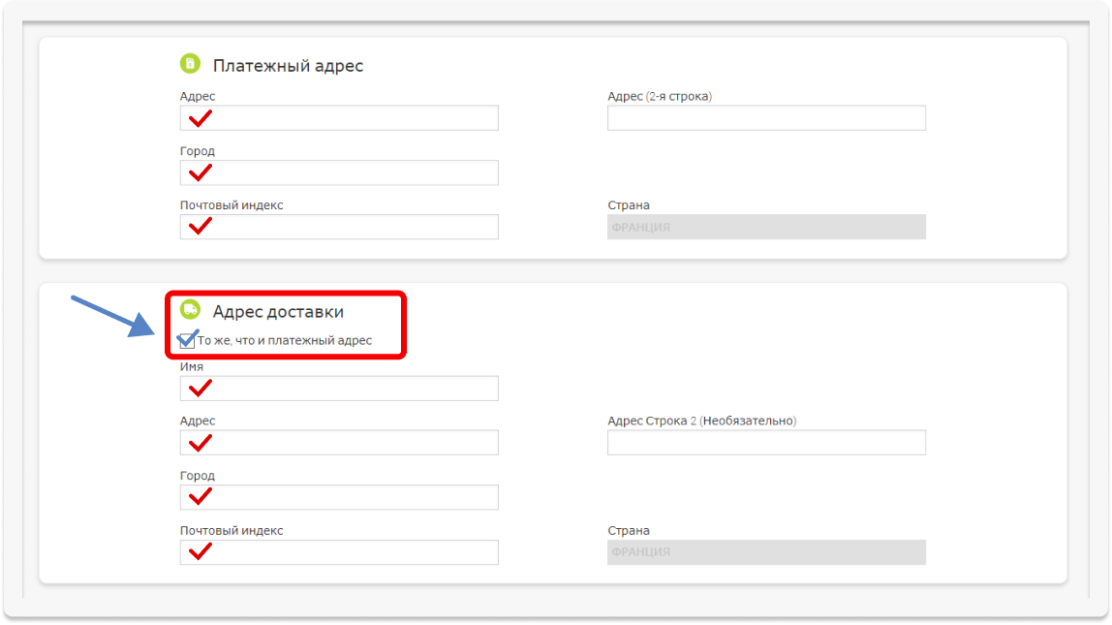Click the delivery Почтовый индекс field
This screenshot has height=625, width=1112.
coord(339,552)
